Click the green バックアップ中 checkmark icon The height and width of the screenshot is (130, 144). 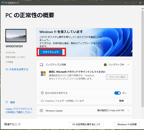pyautogui.click(x=105, y=65)
